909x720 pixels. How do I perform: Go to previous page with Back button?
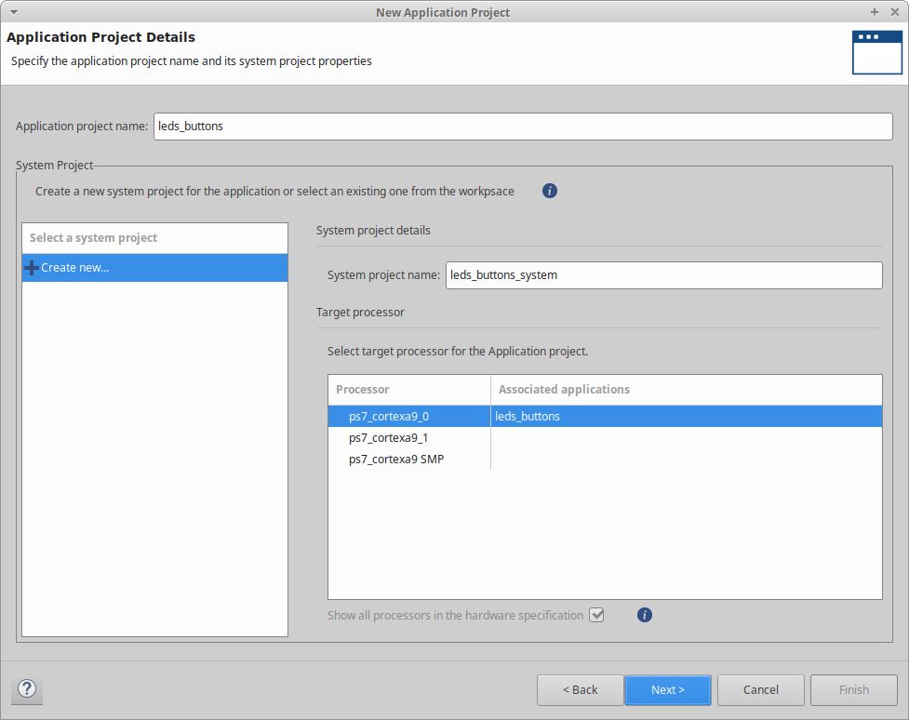tap(580, 690)
